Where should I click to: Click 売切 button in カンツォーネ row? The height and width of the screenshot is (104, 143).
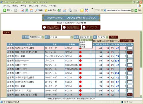click(x=130, y=52)
